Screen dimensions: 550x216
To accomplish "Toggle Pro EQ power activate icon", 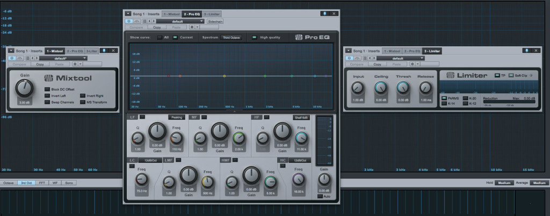I will (128, 21).
